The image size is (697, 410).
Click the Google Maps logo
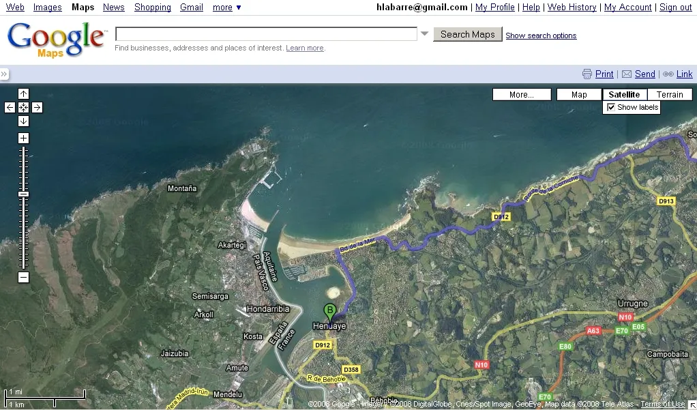click(56, 39)
